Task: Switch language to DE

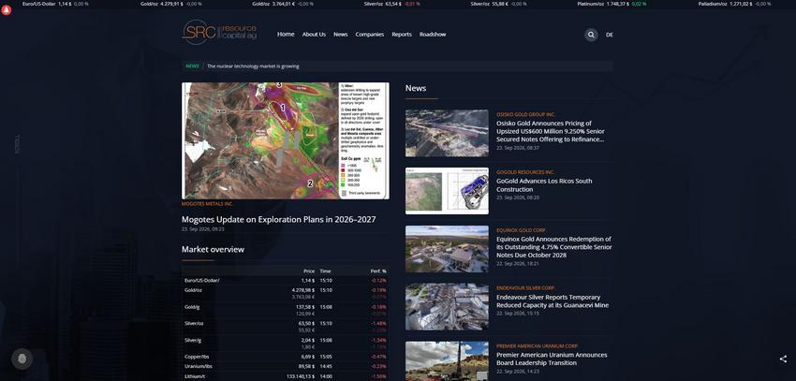Action: point(610,35)
